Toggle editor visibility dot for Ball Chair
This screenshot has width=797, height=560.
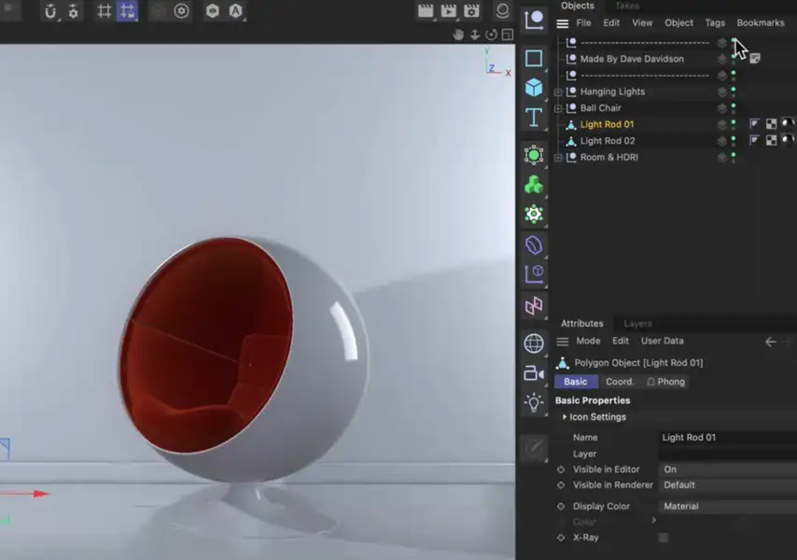734,105
